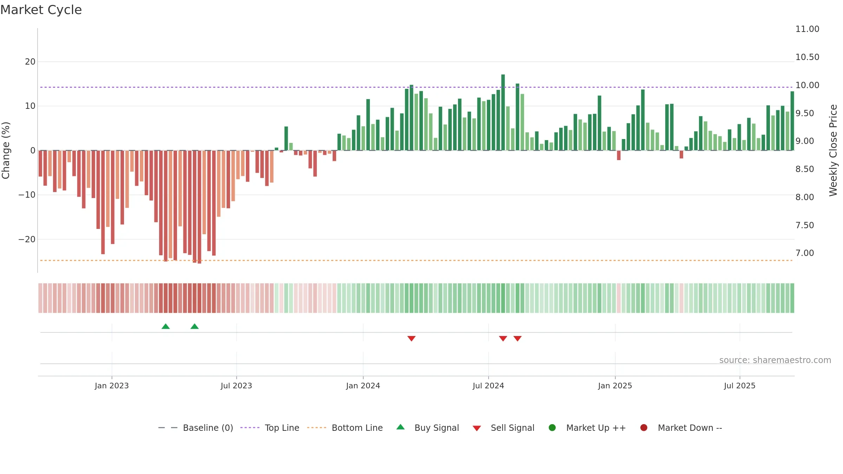Select the sell signal marker after Jan 2024
This screenshot has height=474, width=843.
(x=412, y=338)
